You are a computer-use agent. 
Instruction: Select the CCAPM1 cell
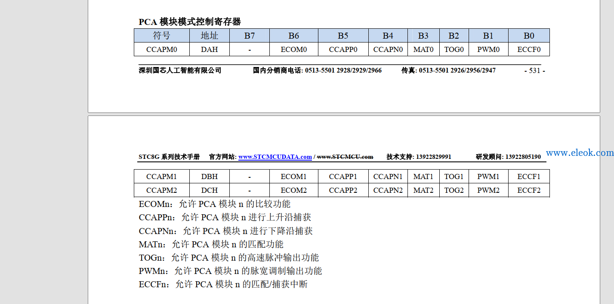162,176
